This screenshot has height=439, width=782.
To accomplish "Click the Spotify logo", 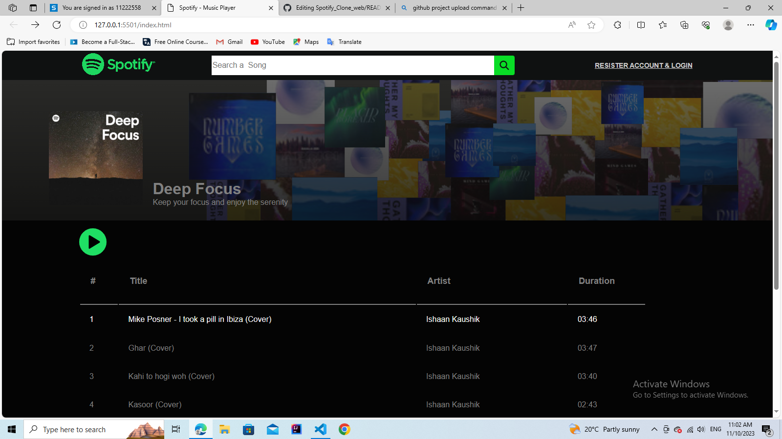I will click(x=118, y=64).
